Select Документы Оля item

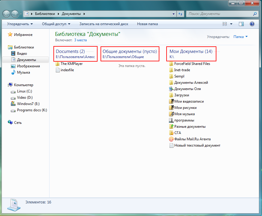pos(185,89)
